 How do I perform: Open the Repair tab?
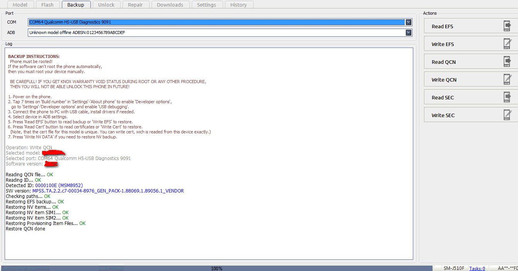point(136,5)
